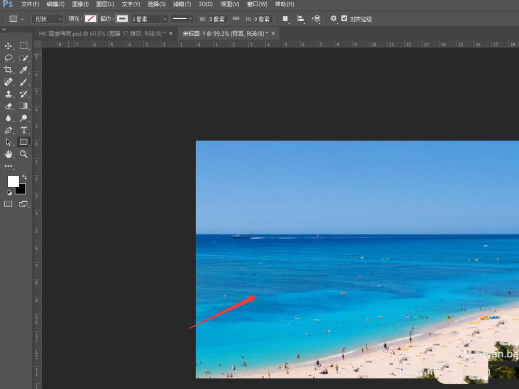Open the 窗口(W) menu
The image size is (519, 389).
pyautogui.click(x=257, y=4)
